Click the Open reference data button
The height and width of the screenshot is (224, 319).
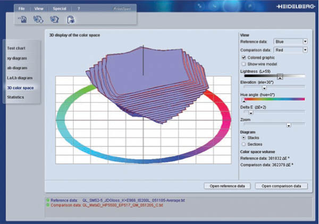click(x=227, y=186)
